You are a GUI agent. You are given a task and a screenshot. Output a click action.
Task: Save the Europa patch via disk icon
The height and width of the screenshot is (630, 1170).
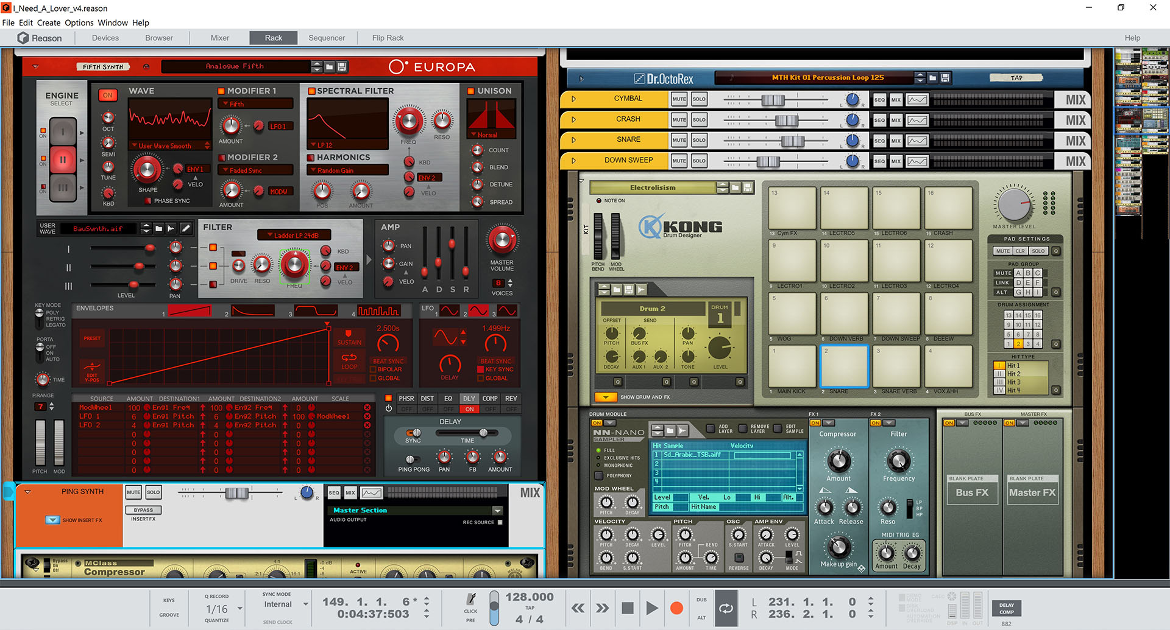coord(342,66)
